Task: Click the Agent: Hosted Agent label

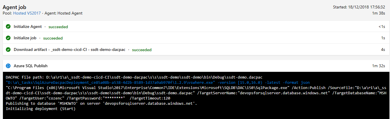Action: [x=63, y=13]
